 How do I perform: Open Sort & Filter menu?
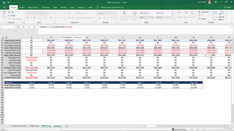pos(215,15)
